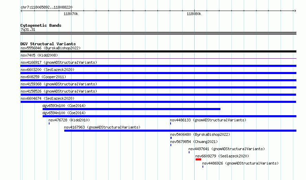Select the blue bar under nsv6604674

pyautogui.click(x=158, y=102)
